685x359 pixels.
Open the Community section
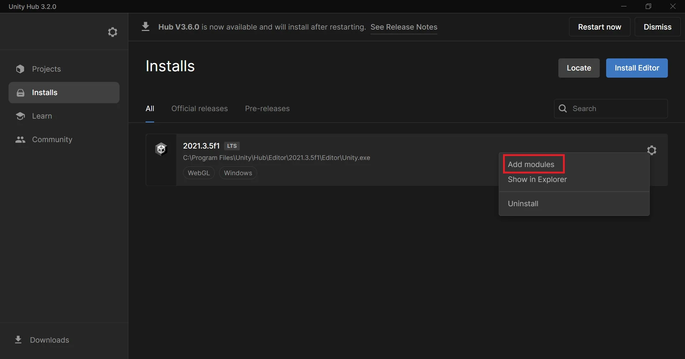tap(64, 140)
